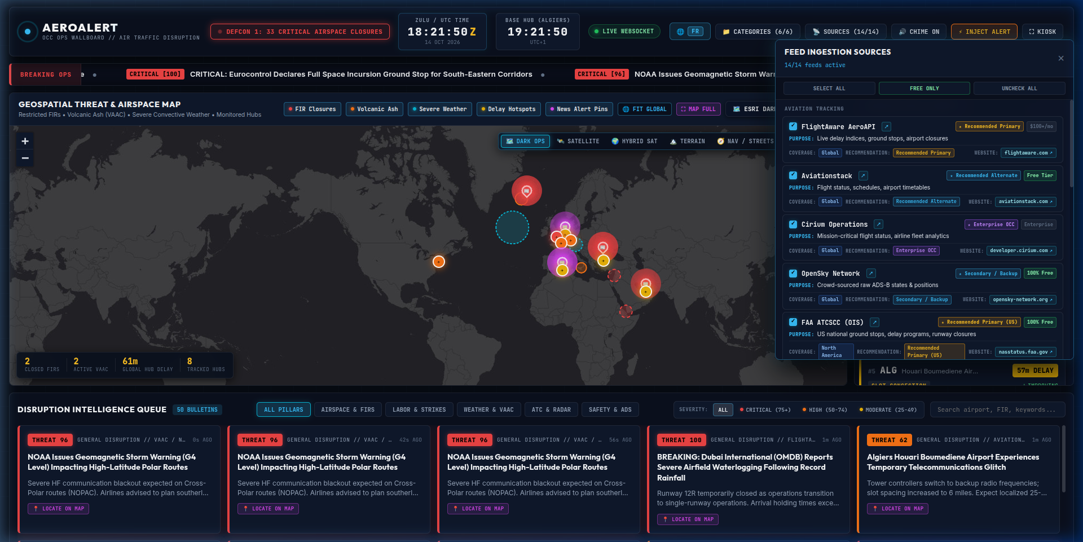Click the map pin near Iceland
Image resolution: width=1083 pixels, height=542 pixels.
click(527, 191)
